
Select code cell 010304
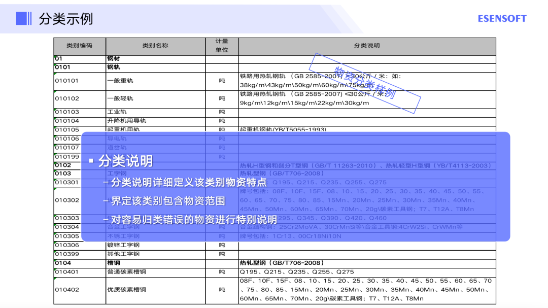pos(67,227)
